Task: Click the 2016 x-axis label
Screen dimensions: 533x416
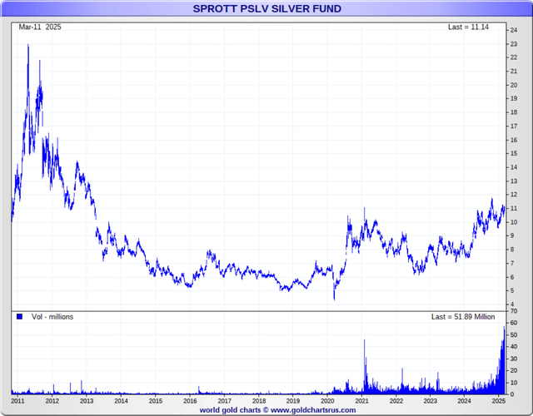Action: point(190,401)
